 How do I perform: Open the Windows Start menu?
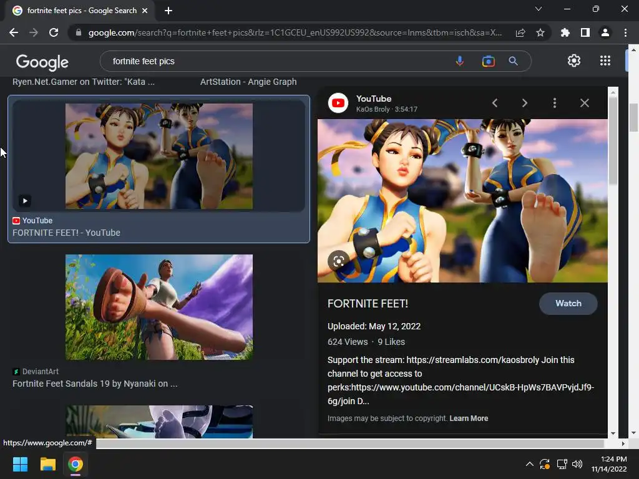20,464
